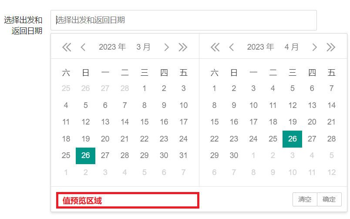Select March 24 date
Viewport: 350px width, 219px height.
(x=183, y=139)
